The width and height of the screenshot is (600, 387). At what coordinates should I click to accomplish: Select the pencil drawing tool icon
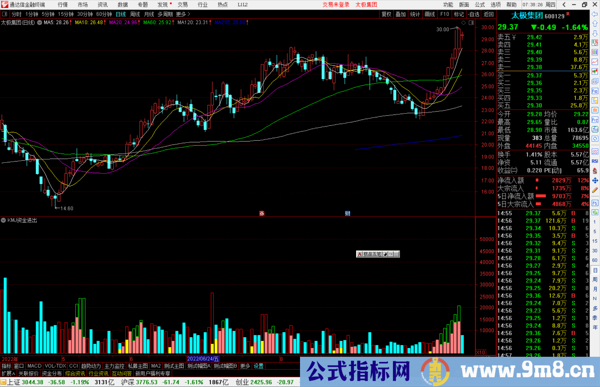point(595,190)
